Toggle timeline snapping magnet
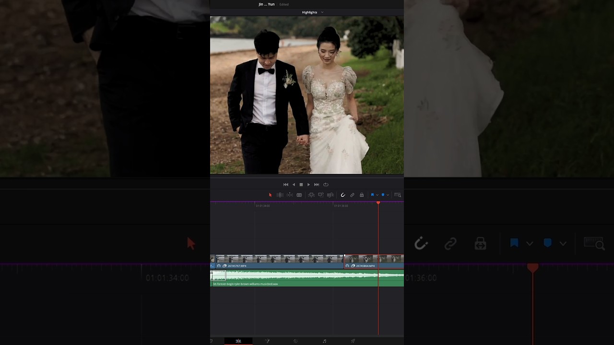Viewport: 614px width, 345px height. coord(342,195)
